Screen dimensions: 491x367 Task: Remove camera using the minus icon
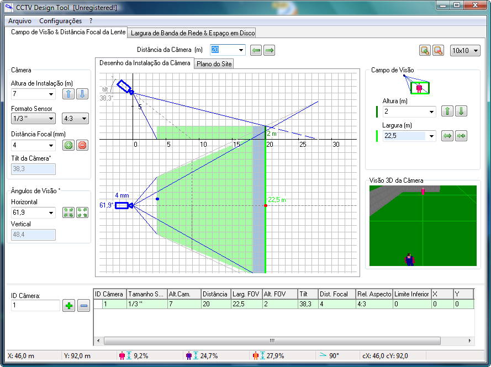[x=83, y=306]
